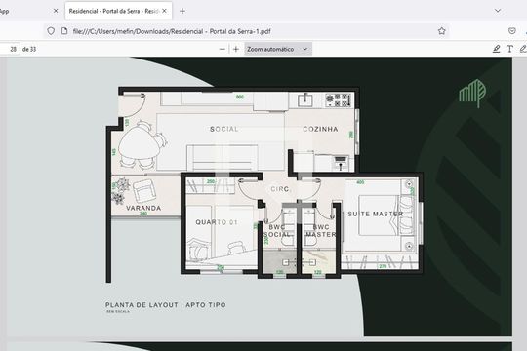Open the list all tabs chevron
This screenshot has width=527, height=351.
[498, 11]
